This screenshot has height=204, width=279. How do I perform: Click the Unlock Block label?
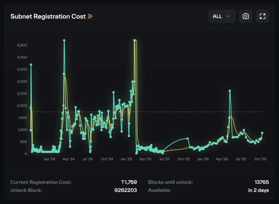pyautogui.click(x=26, y=190)
